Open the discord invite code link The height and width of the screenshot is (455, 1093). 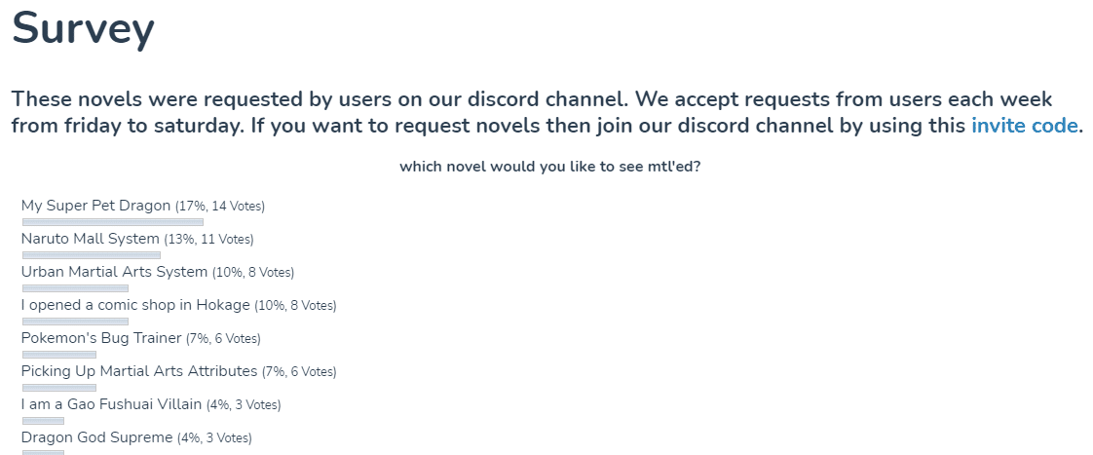(x=1024, y=127)
